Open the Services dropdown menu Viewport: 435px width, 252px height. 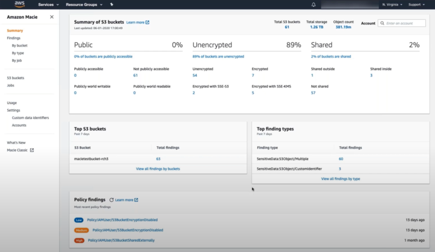pos(48,4)
